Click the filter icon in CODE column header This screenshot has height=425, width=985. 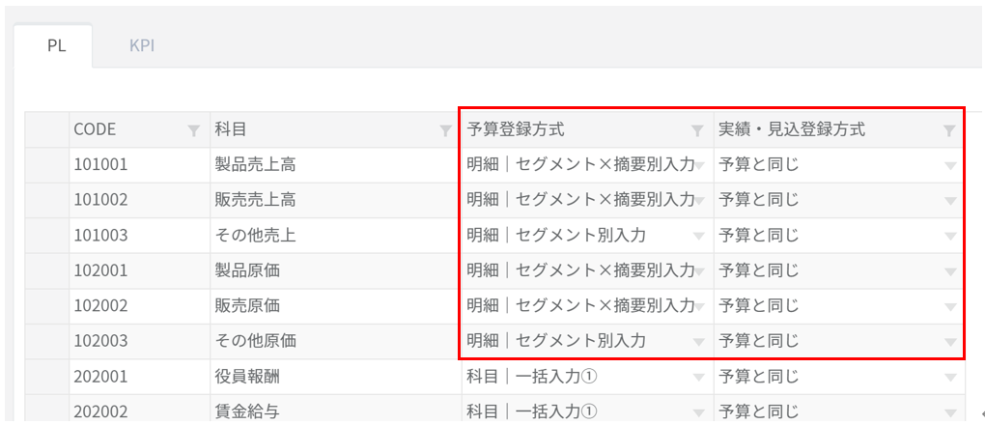(x=194, y=130)
